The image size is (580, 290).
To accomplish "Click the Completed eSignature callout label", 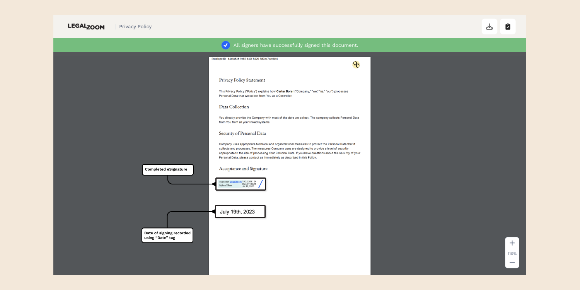I will 167,169.
